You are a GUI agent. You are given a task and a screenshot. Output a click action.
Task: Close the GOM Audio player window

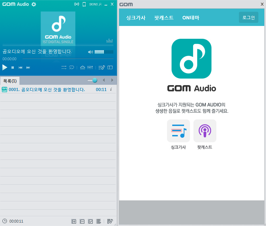[x=112, y=4]
